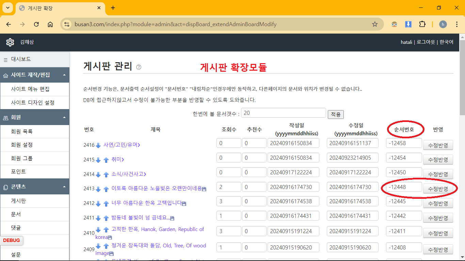Image resolution: width=465 pixels, height=261 pixels.
Task: Click 수정반영 for post 2413
Action: point(438,189)
